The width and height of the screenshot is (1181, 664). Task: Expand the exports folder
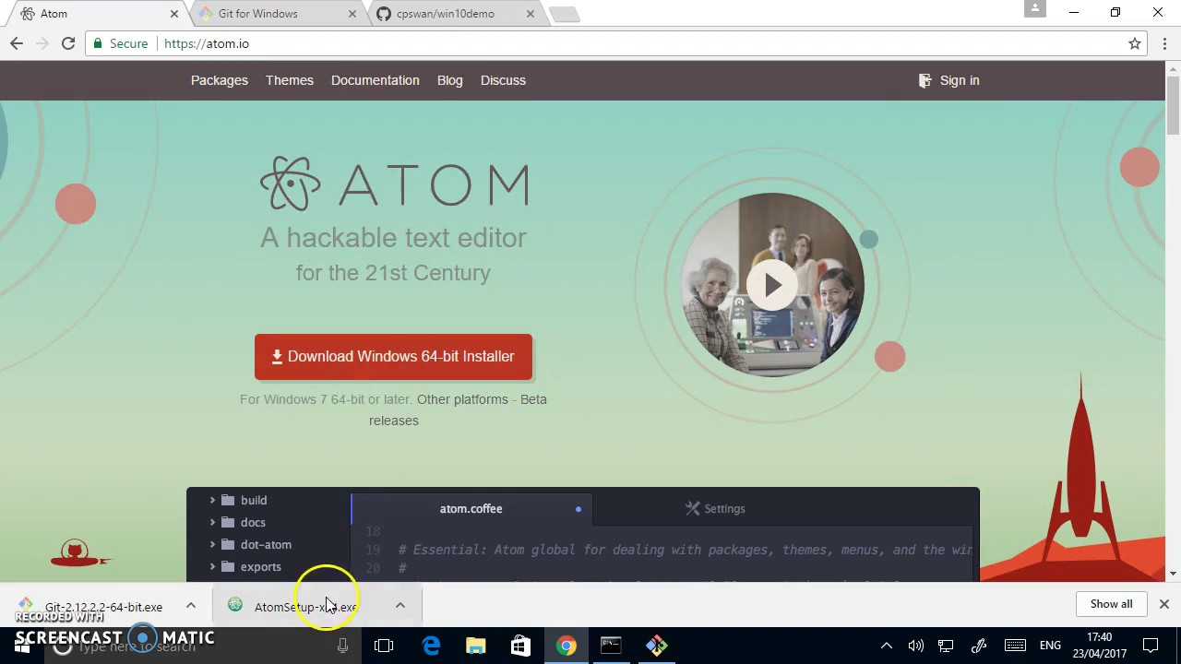coord(212,566)
